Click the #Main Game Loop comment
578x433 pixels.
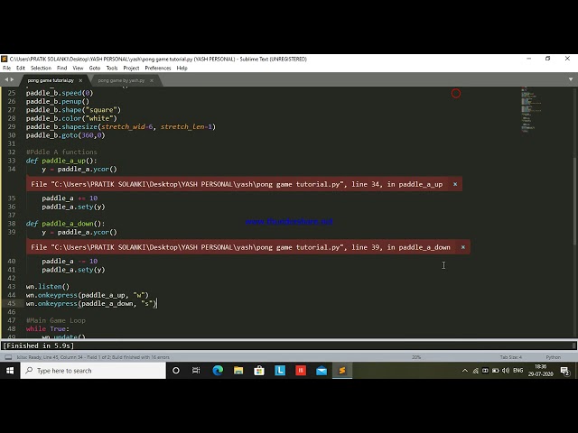pyautogui.click(x=56, y=320)
